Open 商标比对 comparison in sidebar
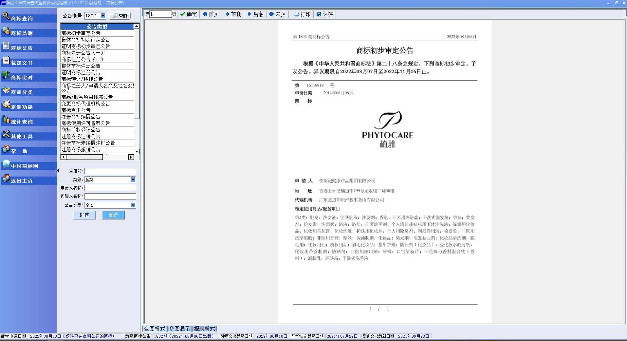Viewport: 627px width, 341px height. coord(29,76)
